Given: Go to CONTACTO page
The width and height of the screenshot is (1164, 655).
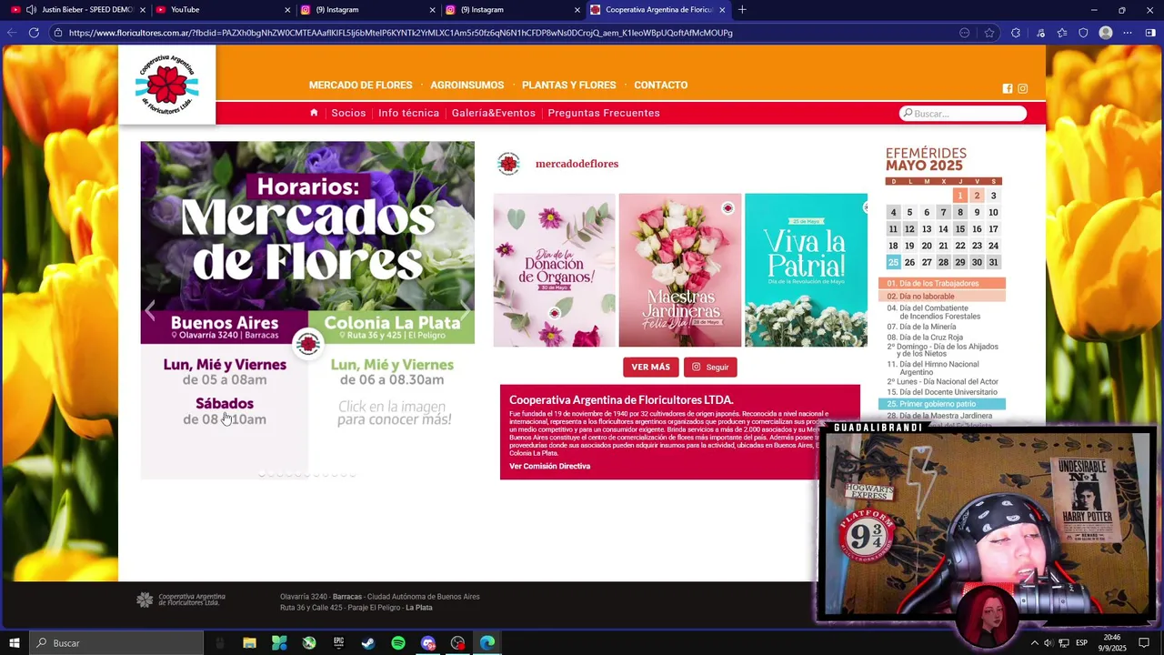Looking at the screenshot, I should [660, 86].
